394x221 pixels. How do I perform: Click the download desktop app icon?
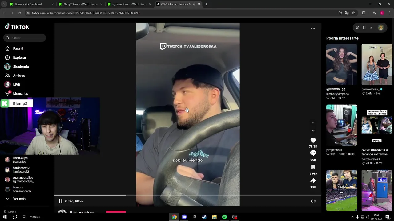click(371, 28)
